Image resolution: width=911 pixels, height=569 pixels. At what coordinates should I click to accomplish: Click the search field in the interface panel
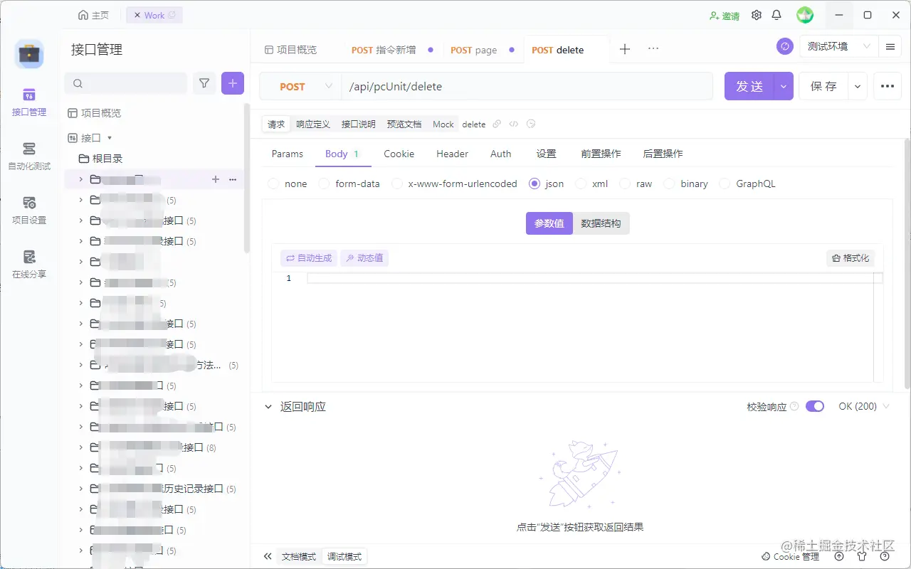(x=126, y=83)
